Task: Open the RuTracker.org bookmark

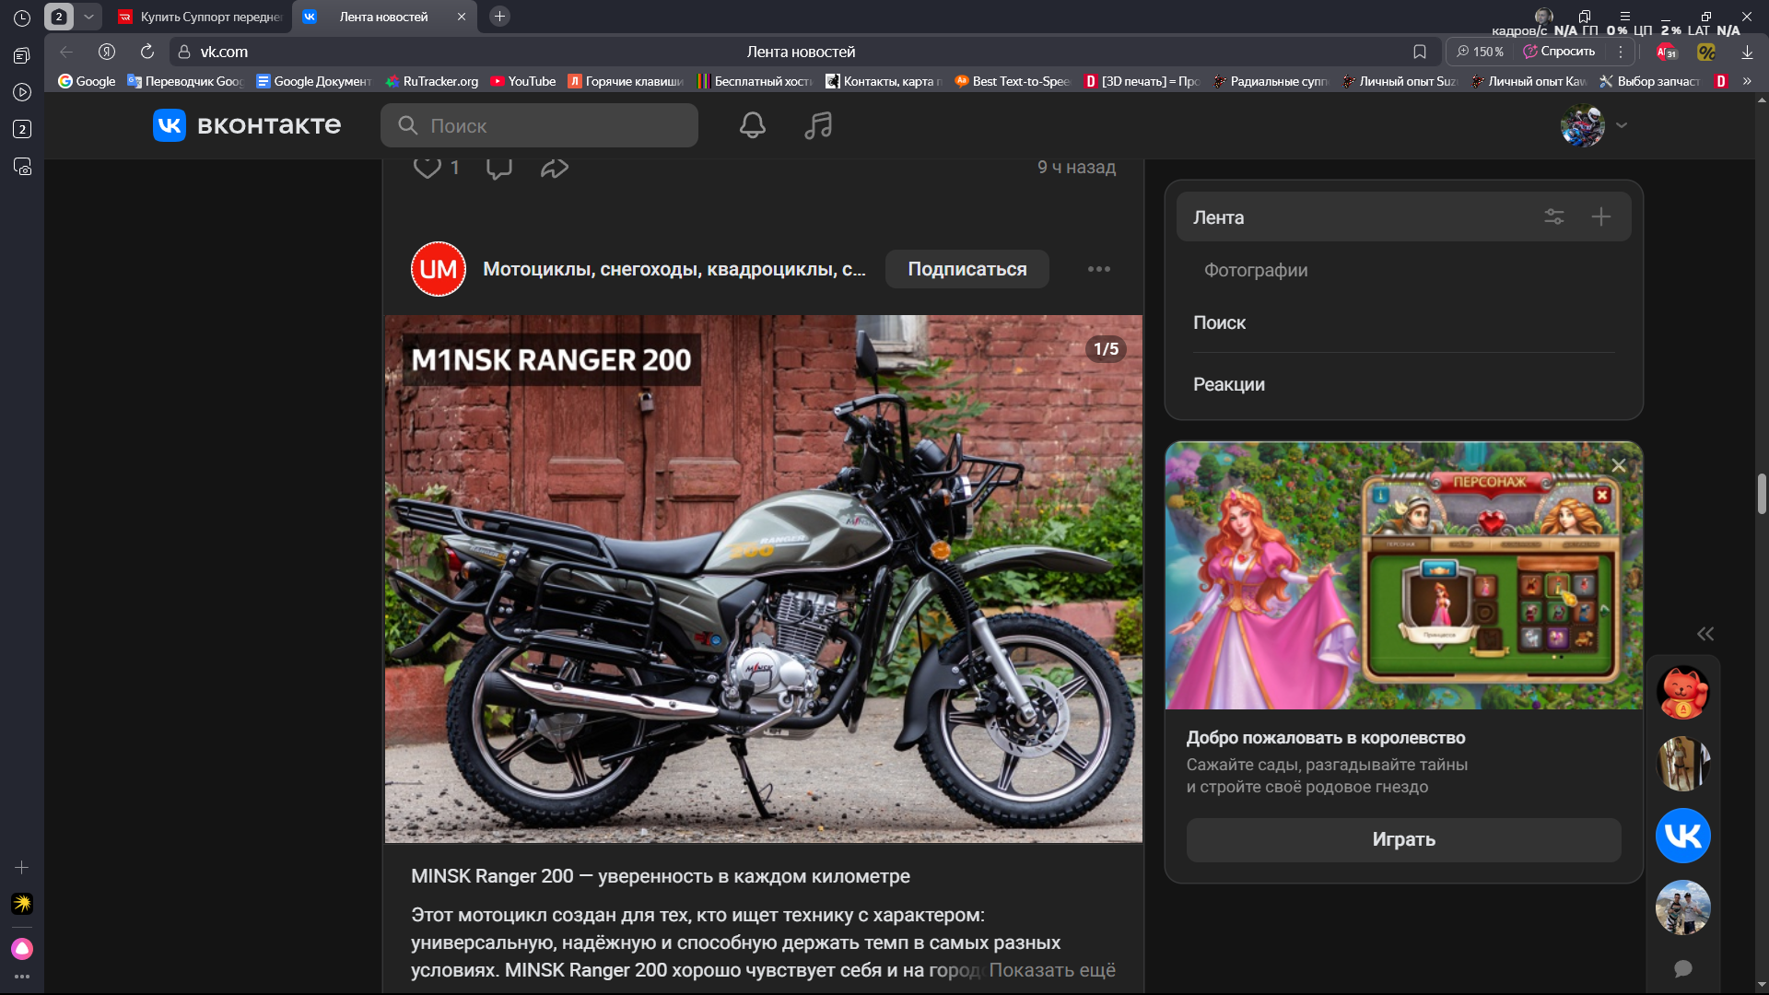Action: click(x=432, y=81)
